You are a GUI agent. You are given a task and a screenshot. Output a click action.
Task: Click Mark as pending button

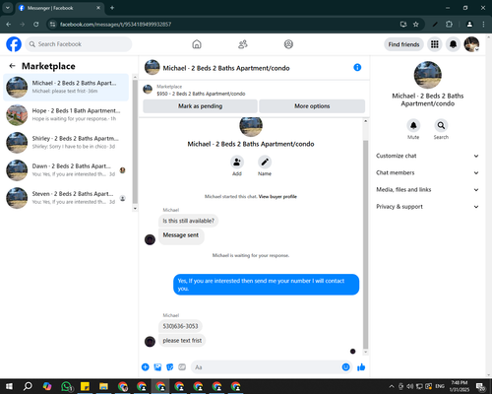[200, 106]
